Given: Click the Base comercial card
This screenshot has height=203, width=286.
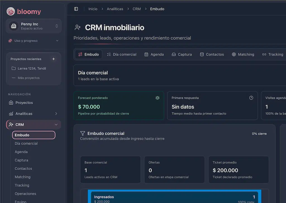Looking at the screenshot, I should pyautogui.click(x=111, y=170).
